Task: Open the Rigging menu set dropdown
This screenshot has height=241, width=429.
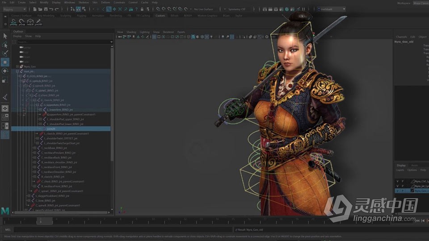Action: click(x=14, y=9)
